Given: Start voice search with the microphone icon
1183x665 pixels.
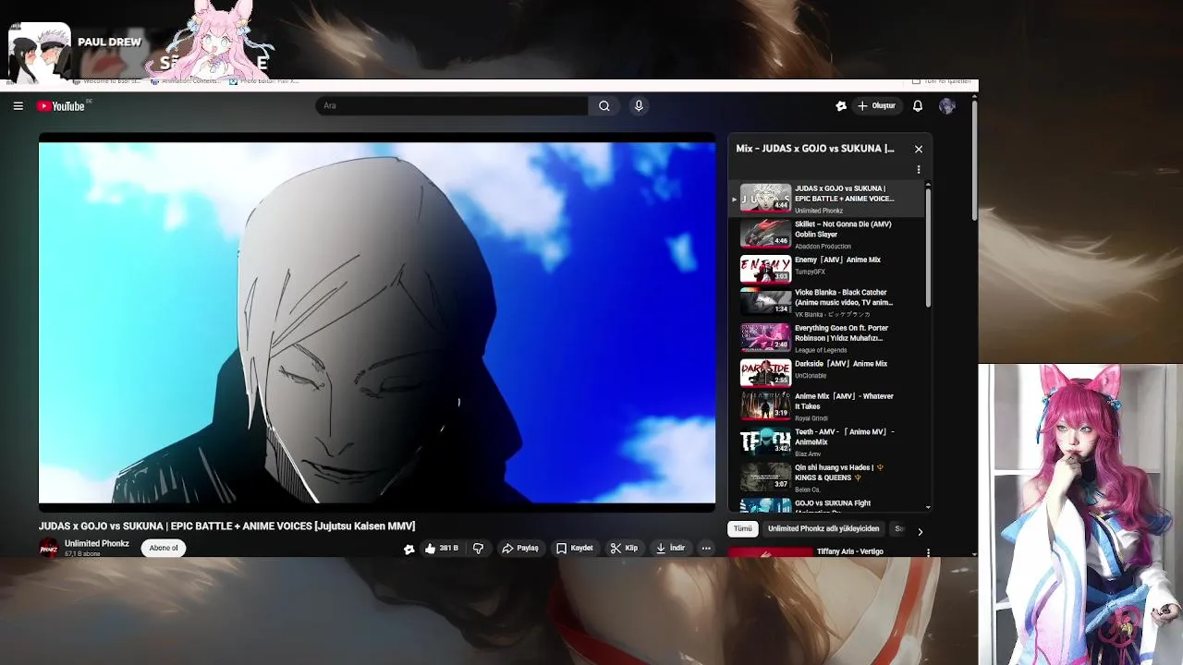Looking at the screenshot, I should point(639,106).
